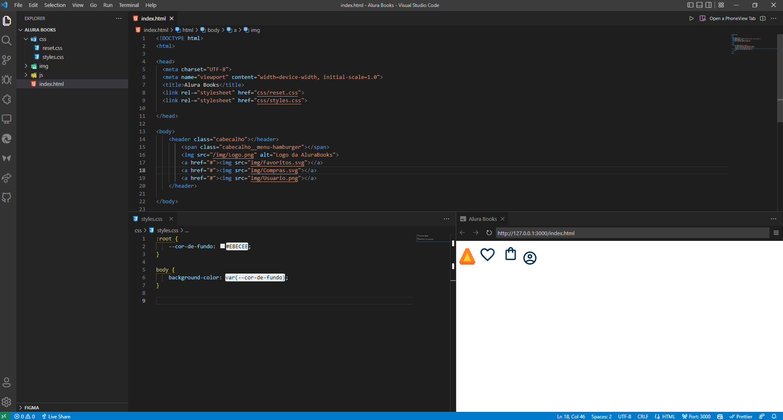Viewport: 783px width, 420px height.
Task: Open the Manage settings gear
Action: click(7, 402)
